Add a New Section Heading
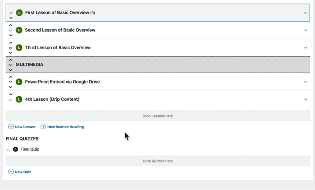Image resolution: width=315 pixels, height=190 pixels. (62, 127)
